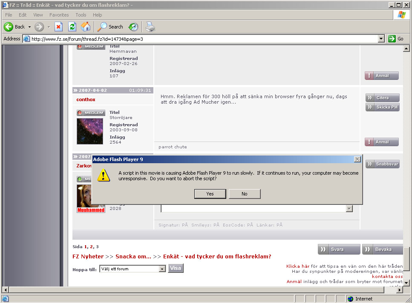Close the Adobe Flash Player 9 dialog

tap(357, 159)
